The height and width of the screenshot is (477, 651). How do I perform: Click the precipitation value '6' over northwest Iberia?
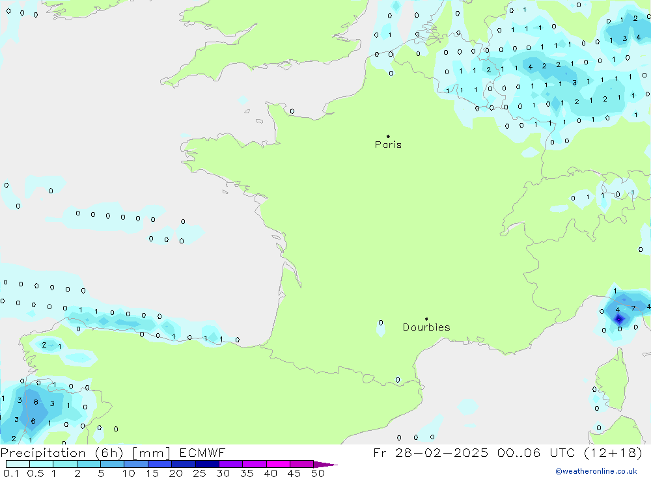pyautogui.click(x=33, y=421)
